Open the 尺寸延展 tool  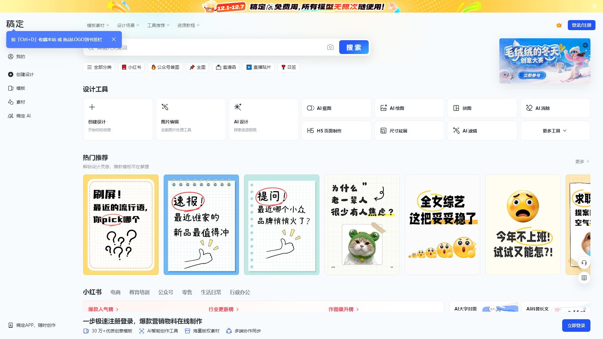coord(409,131)
